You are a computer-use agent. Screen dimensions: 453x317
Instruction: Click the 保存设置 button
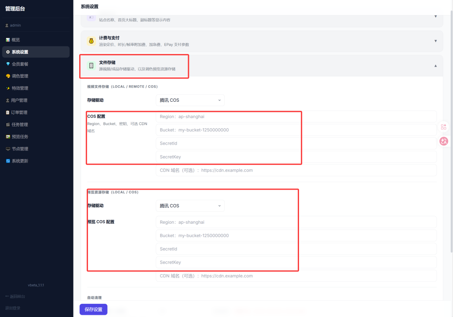coord(93,309)
